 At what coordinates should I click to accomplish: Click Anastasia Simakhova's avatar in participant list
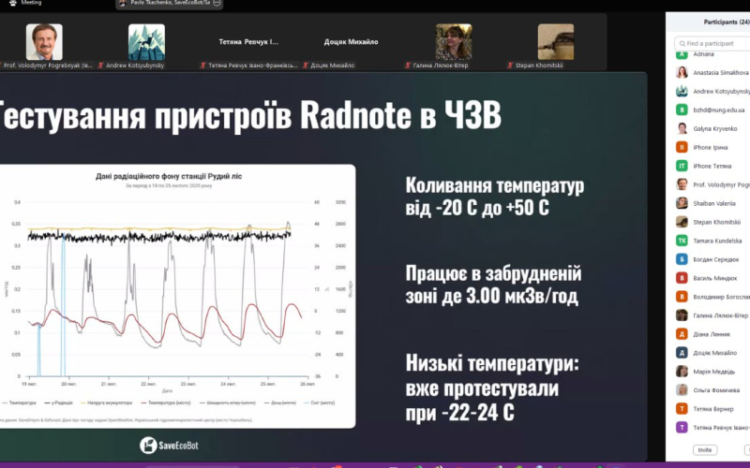click(682, 73)
